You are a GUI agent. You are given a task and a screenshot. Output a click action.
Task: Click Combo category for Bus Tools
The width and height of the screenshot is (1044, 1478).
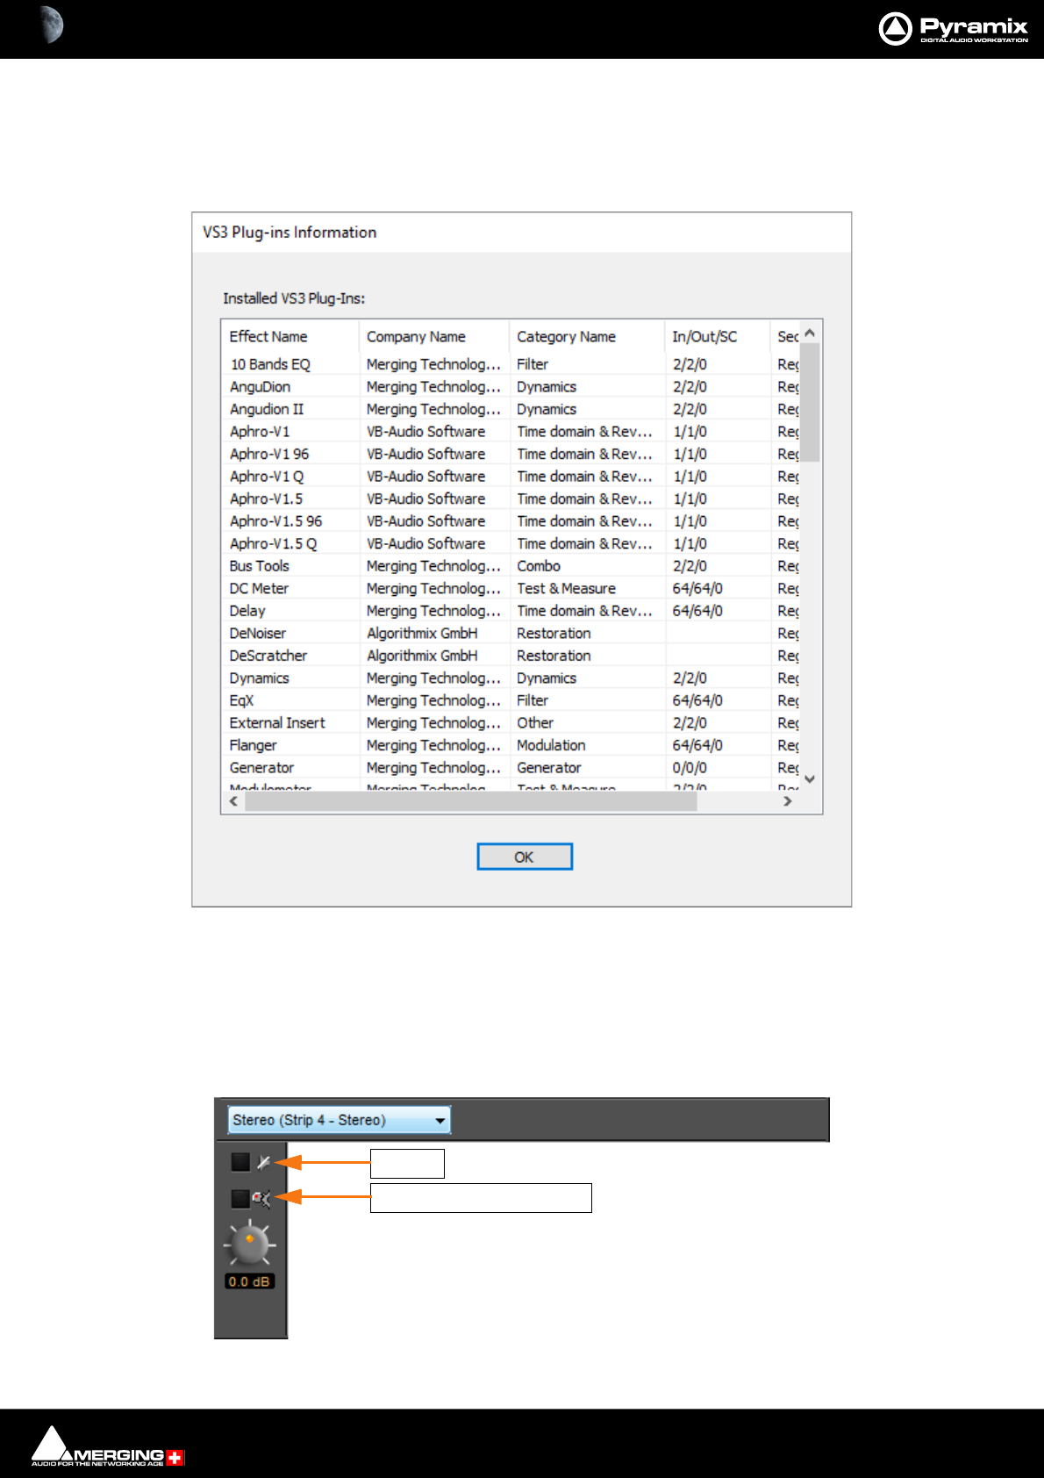[539, 566]
